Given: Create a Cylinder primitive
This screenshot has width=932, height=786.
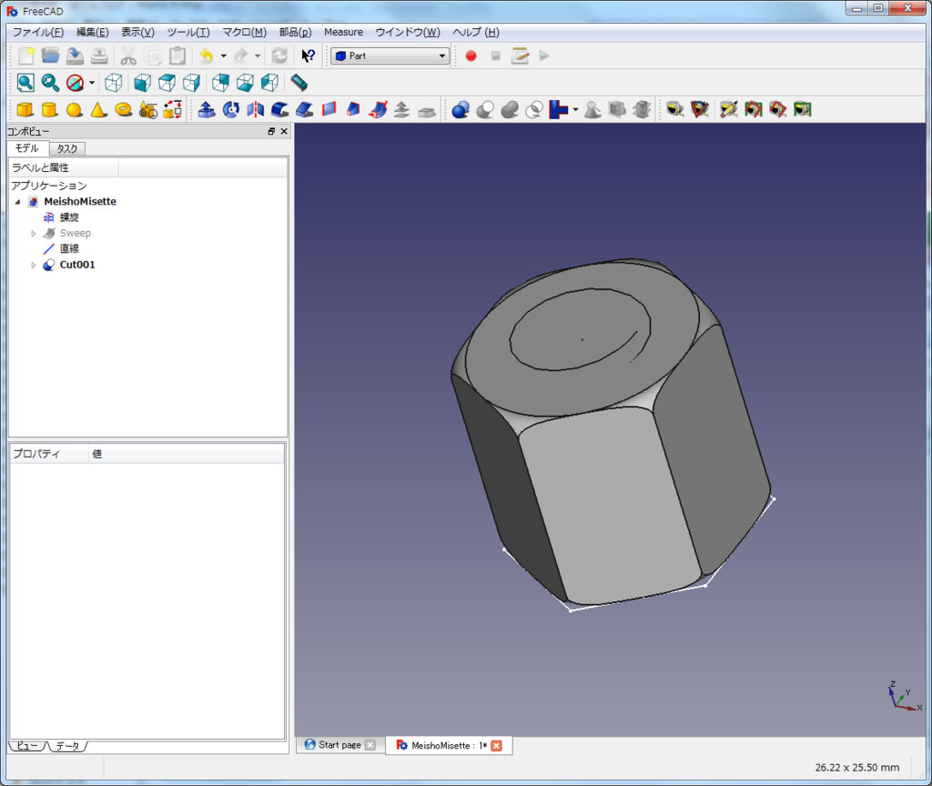Looking at the screenshot, I should [49, 109].
